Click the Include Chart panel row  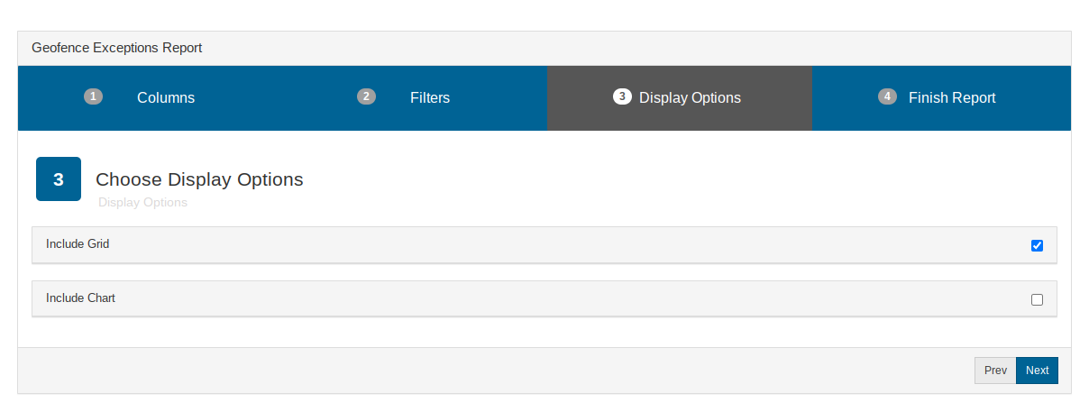pyautogui.click(x=544, y=299)
